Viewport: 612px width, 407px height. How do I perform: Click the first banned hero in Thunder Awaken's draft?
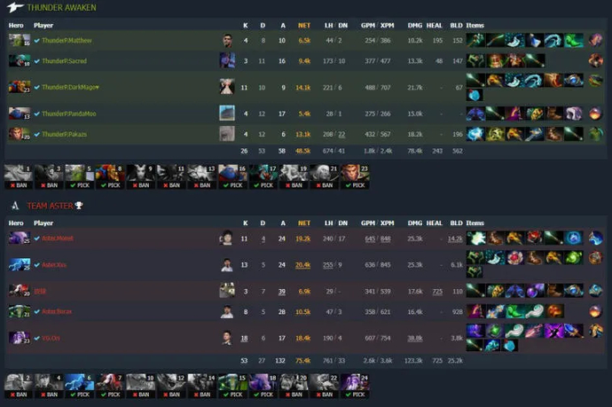click(19, 176)
